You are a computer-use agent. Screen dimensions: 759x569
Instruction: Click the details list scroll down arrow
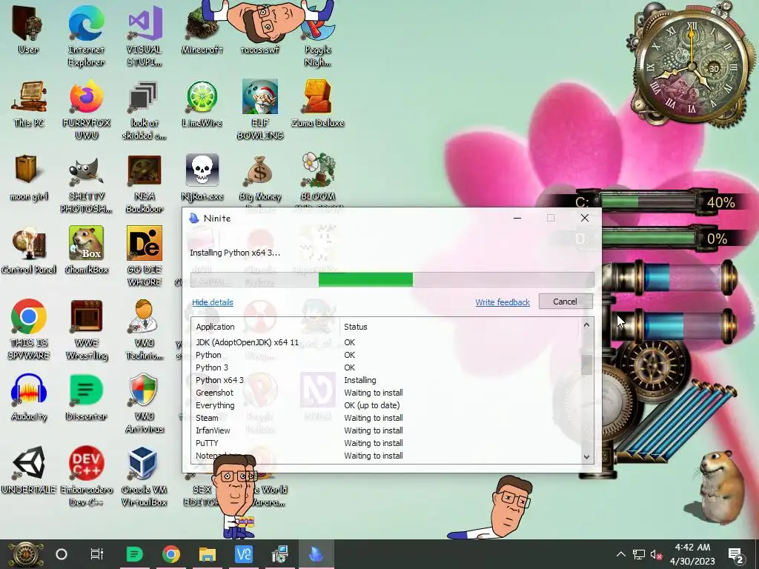587,456
